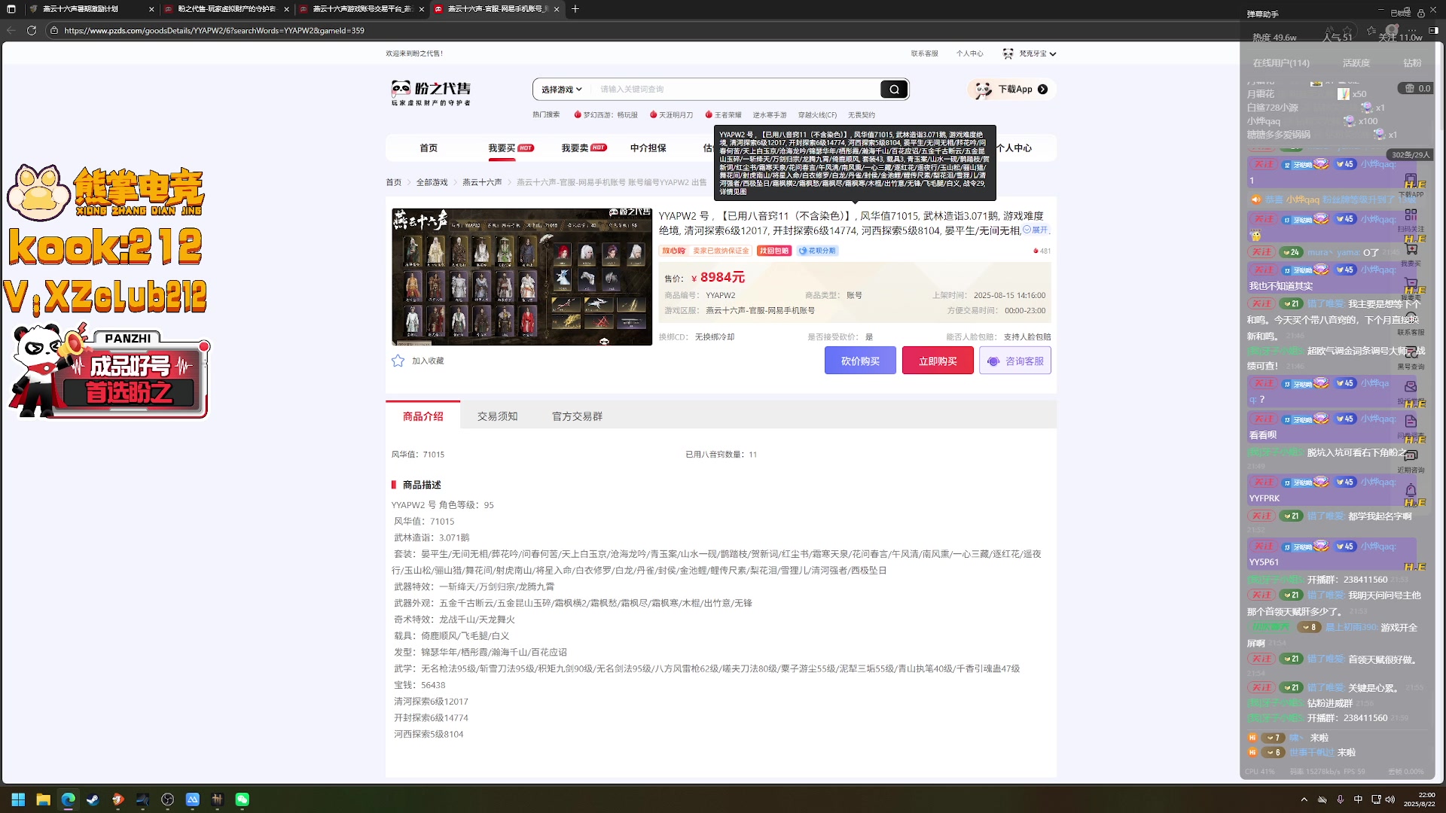Open the 中介担保 nav tab
Screen dimensions: 1446x813
click(x=648, y=148)
